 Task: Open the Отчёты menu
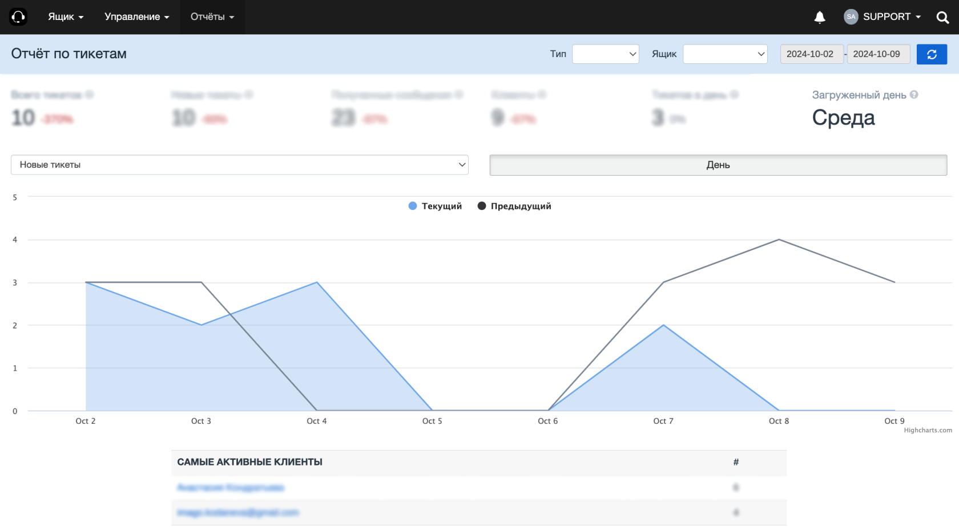tap(212, 17)
